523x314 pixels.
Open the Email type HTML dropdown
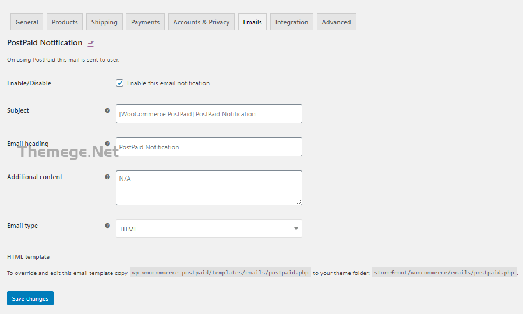point(209,229)
